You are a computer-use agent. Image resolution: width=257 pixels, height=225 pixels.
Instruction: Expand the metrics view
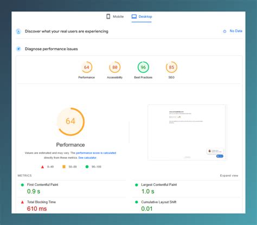pyautogui.click(x=229, y=176)
